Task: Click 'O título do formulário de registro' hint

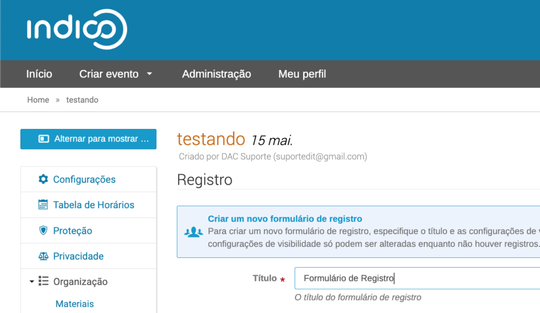Action: tap(358, 297)
